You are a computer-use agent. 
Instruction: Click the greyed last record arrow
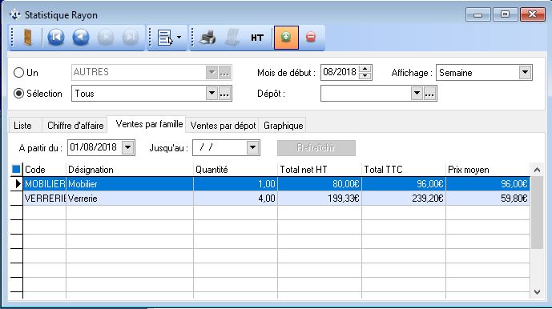coord(131,38)
